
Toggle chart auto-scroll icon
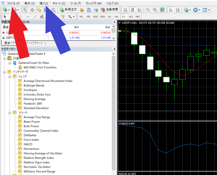point(171,10)
